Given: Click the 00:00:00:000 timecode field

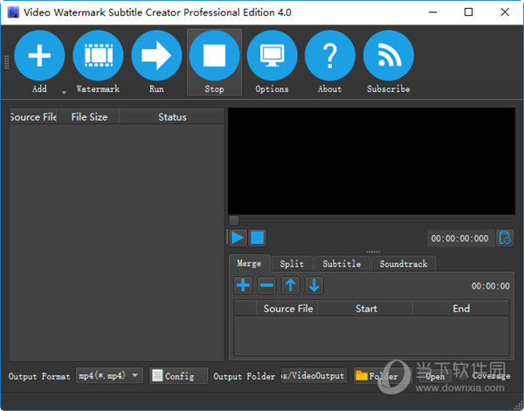Looking at the screenshot, I should 460,239.
